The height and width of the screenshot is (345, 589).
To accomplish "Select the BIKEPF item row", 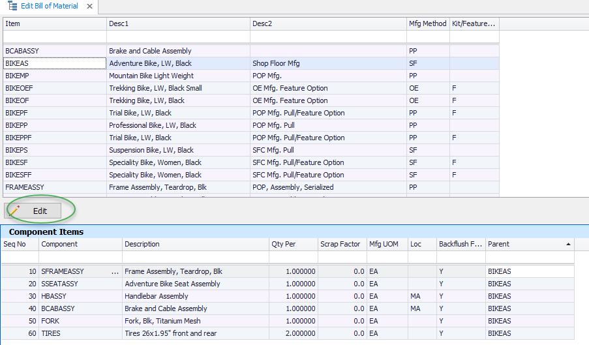I will pyautogui.click(x=251, y=113).
